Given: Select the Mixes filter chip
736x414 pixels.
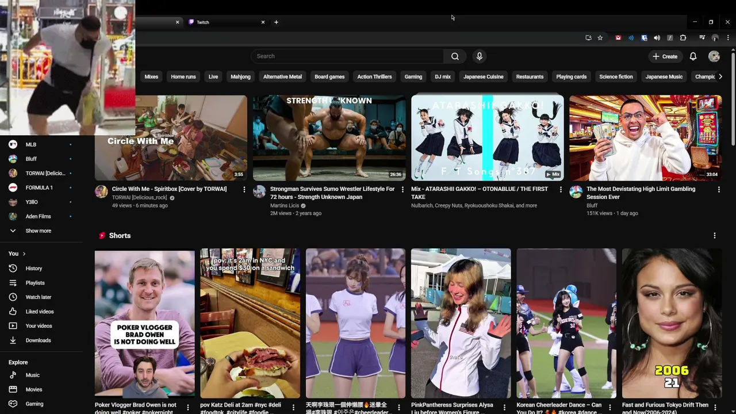Looking at the screenshot, I should [x=151, y=76].
